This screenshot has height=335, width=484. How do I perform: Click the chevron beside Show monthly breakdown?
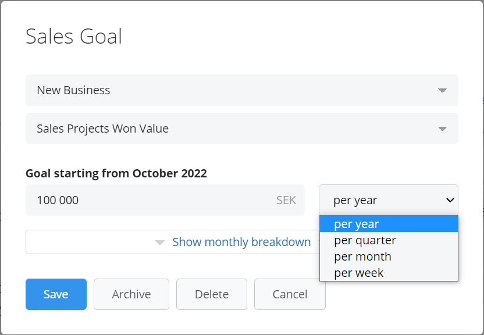[159, 243]
